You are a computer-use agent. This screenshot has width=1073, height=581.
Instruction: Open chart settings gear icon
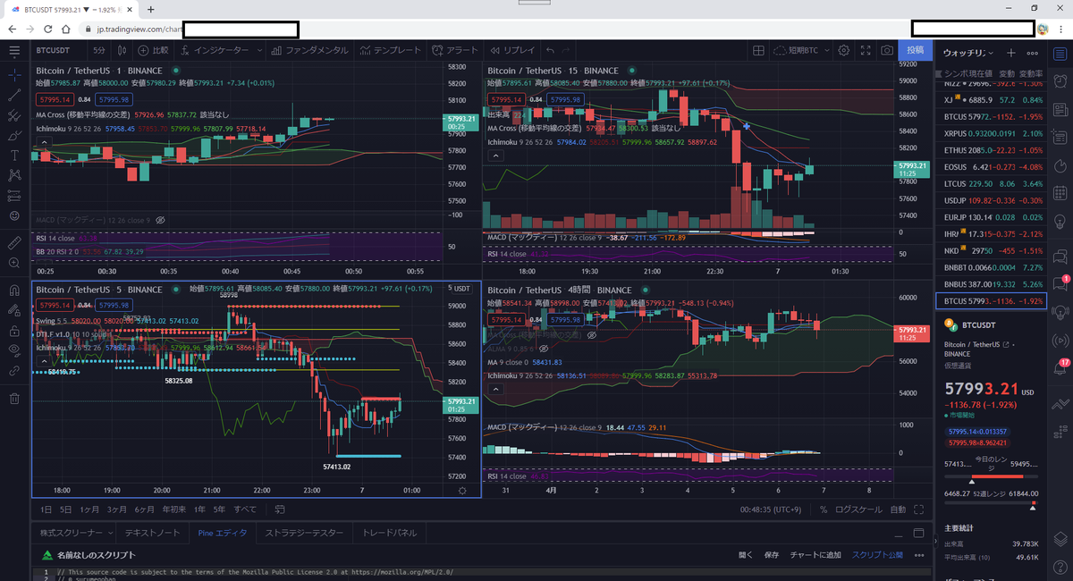pyautogui.click(x=843, y=51)
